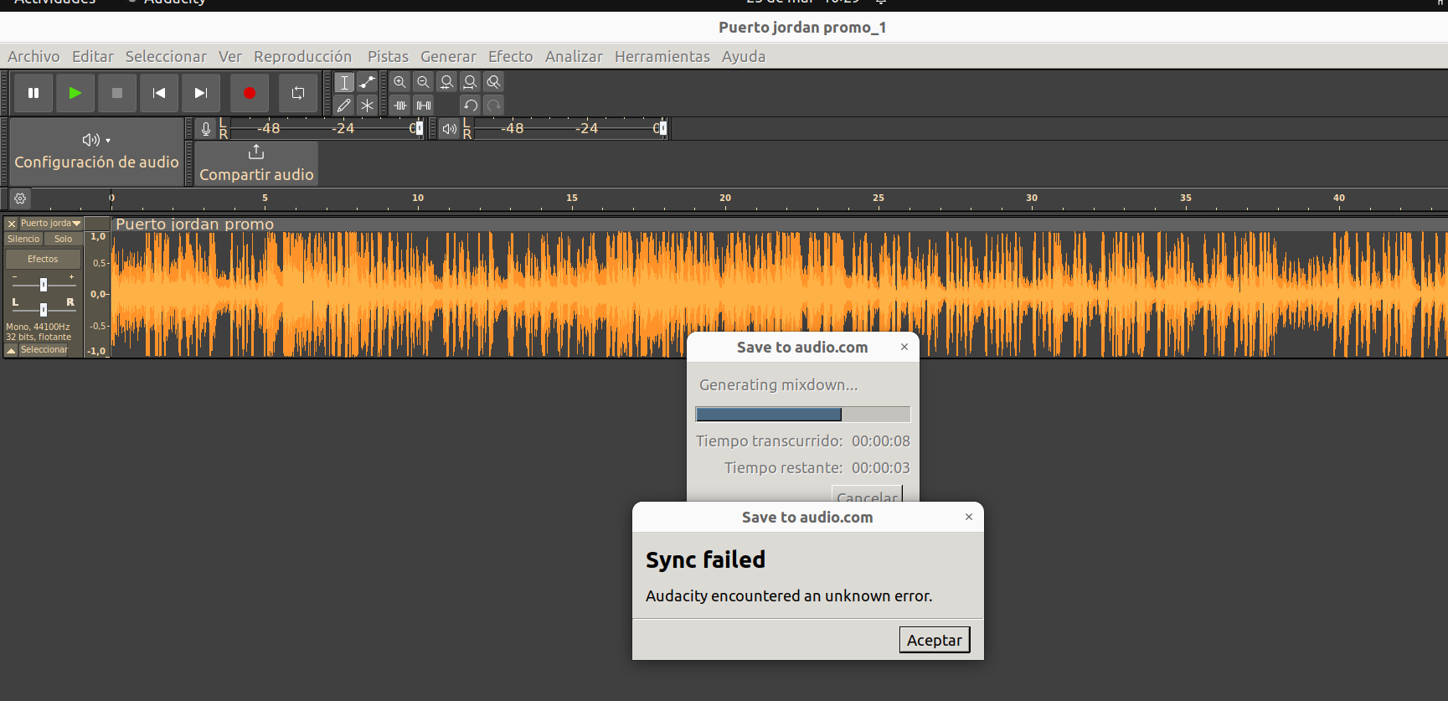This screenshot has height=701, width=1448.
Task: Click Aceptar in Sync failed dialog
Action: tap(935, 640)
